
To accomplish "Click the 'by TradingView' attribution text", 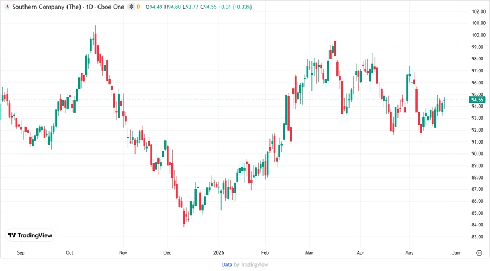I will point(251,264).
